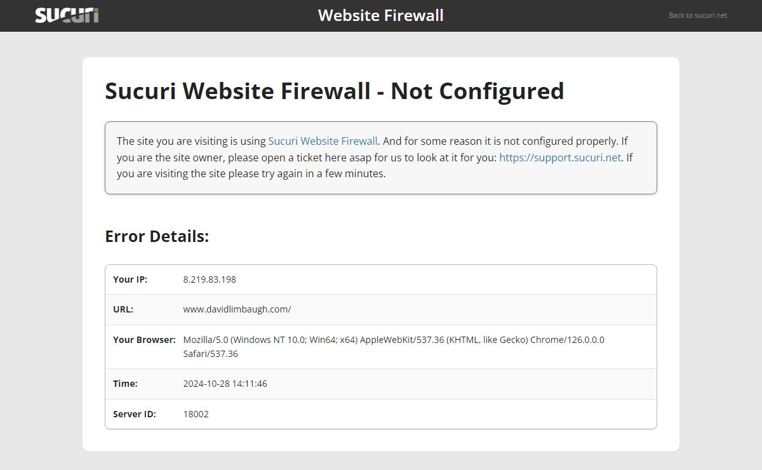Click the 'Not Configured' main heading
The image size is (762, 470).
(x=334, y=91)
